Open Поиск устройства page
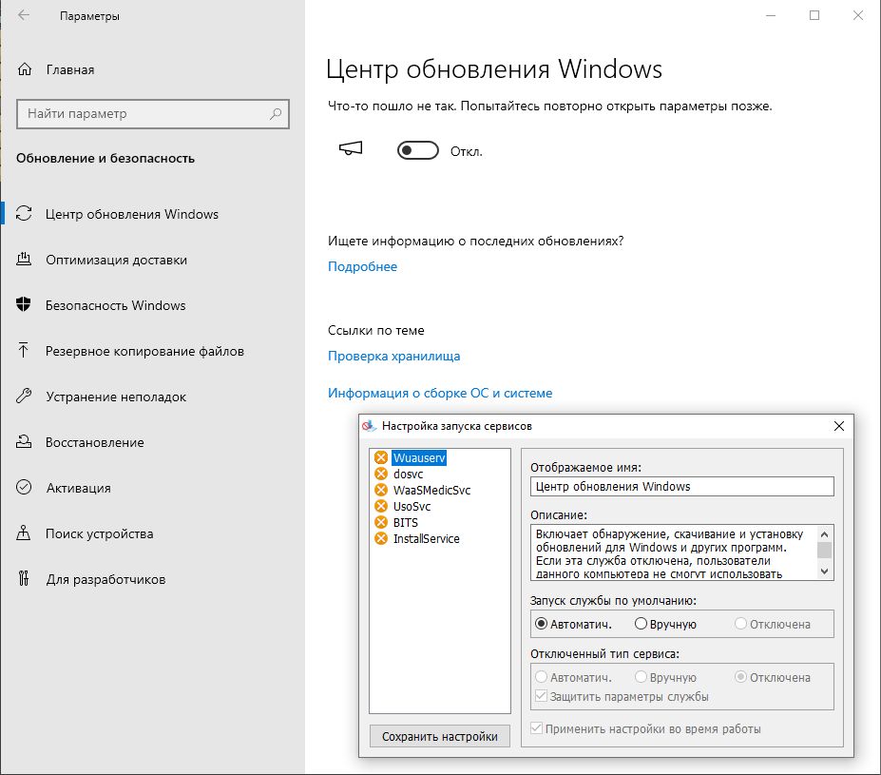This screenshot has height=775, width=881. 99,533
